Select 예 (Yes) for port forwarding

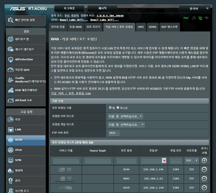tap(110, 108)
